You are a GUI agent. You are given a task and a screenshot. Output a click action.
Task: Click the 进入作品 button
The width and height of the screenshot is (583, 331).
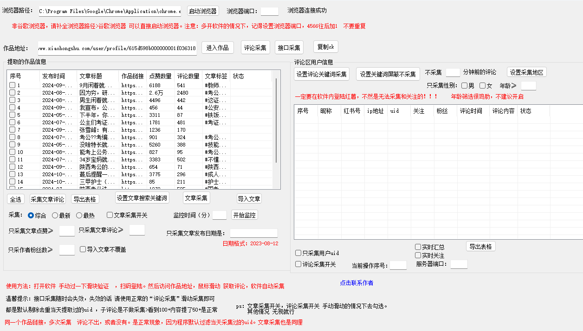pos(217,48)
